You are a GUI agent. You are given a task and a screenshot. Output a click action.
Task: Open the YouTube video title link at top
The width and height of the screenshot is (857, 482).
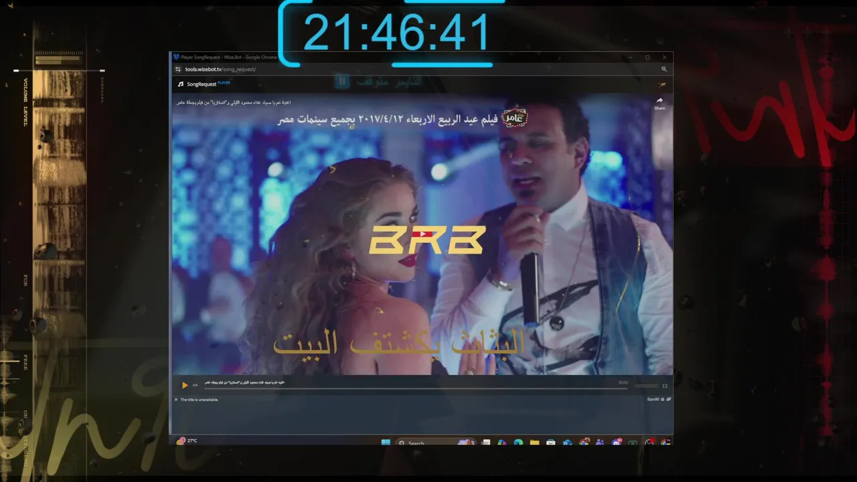point(234,102)
